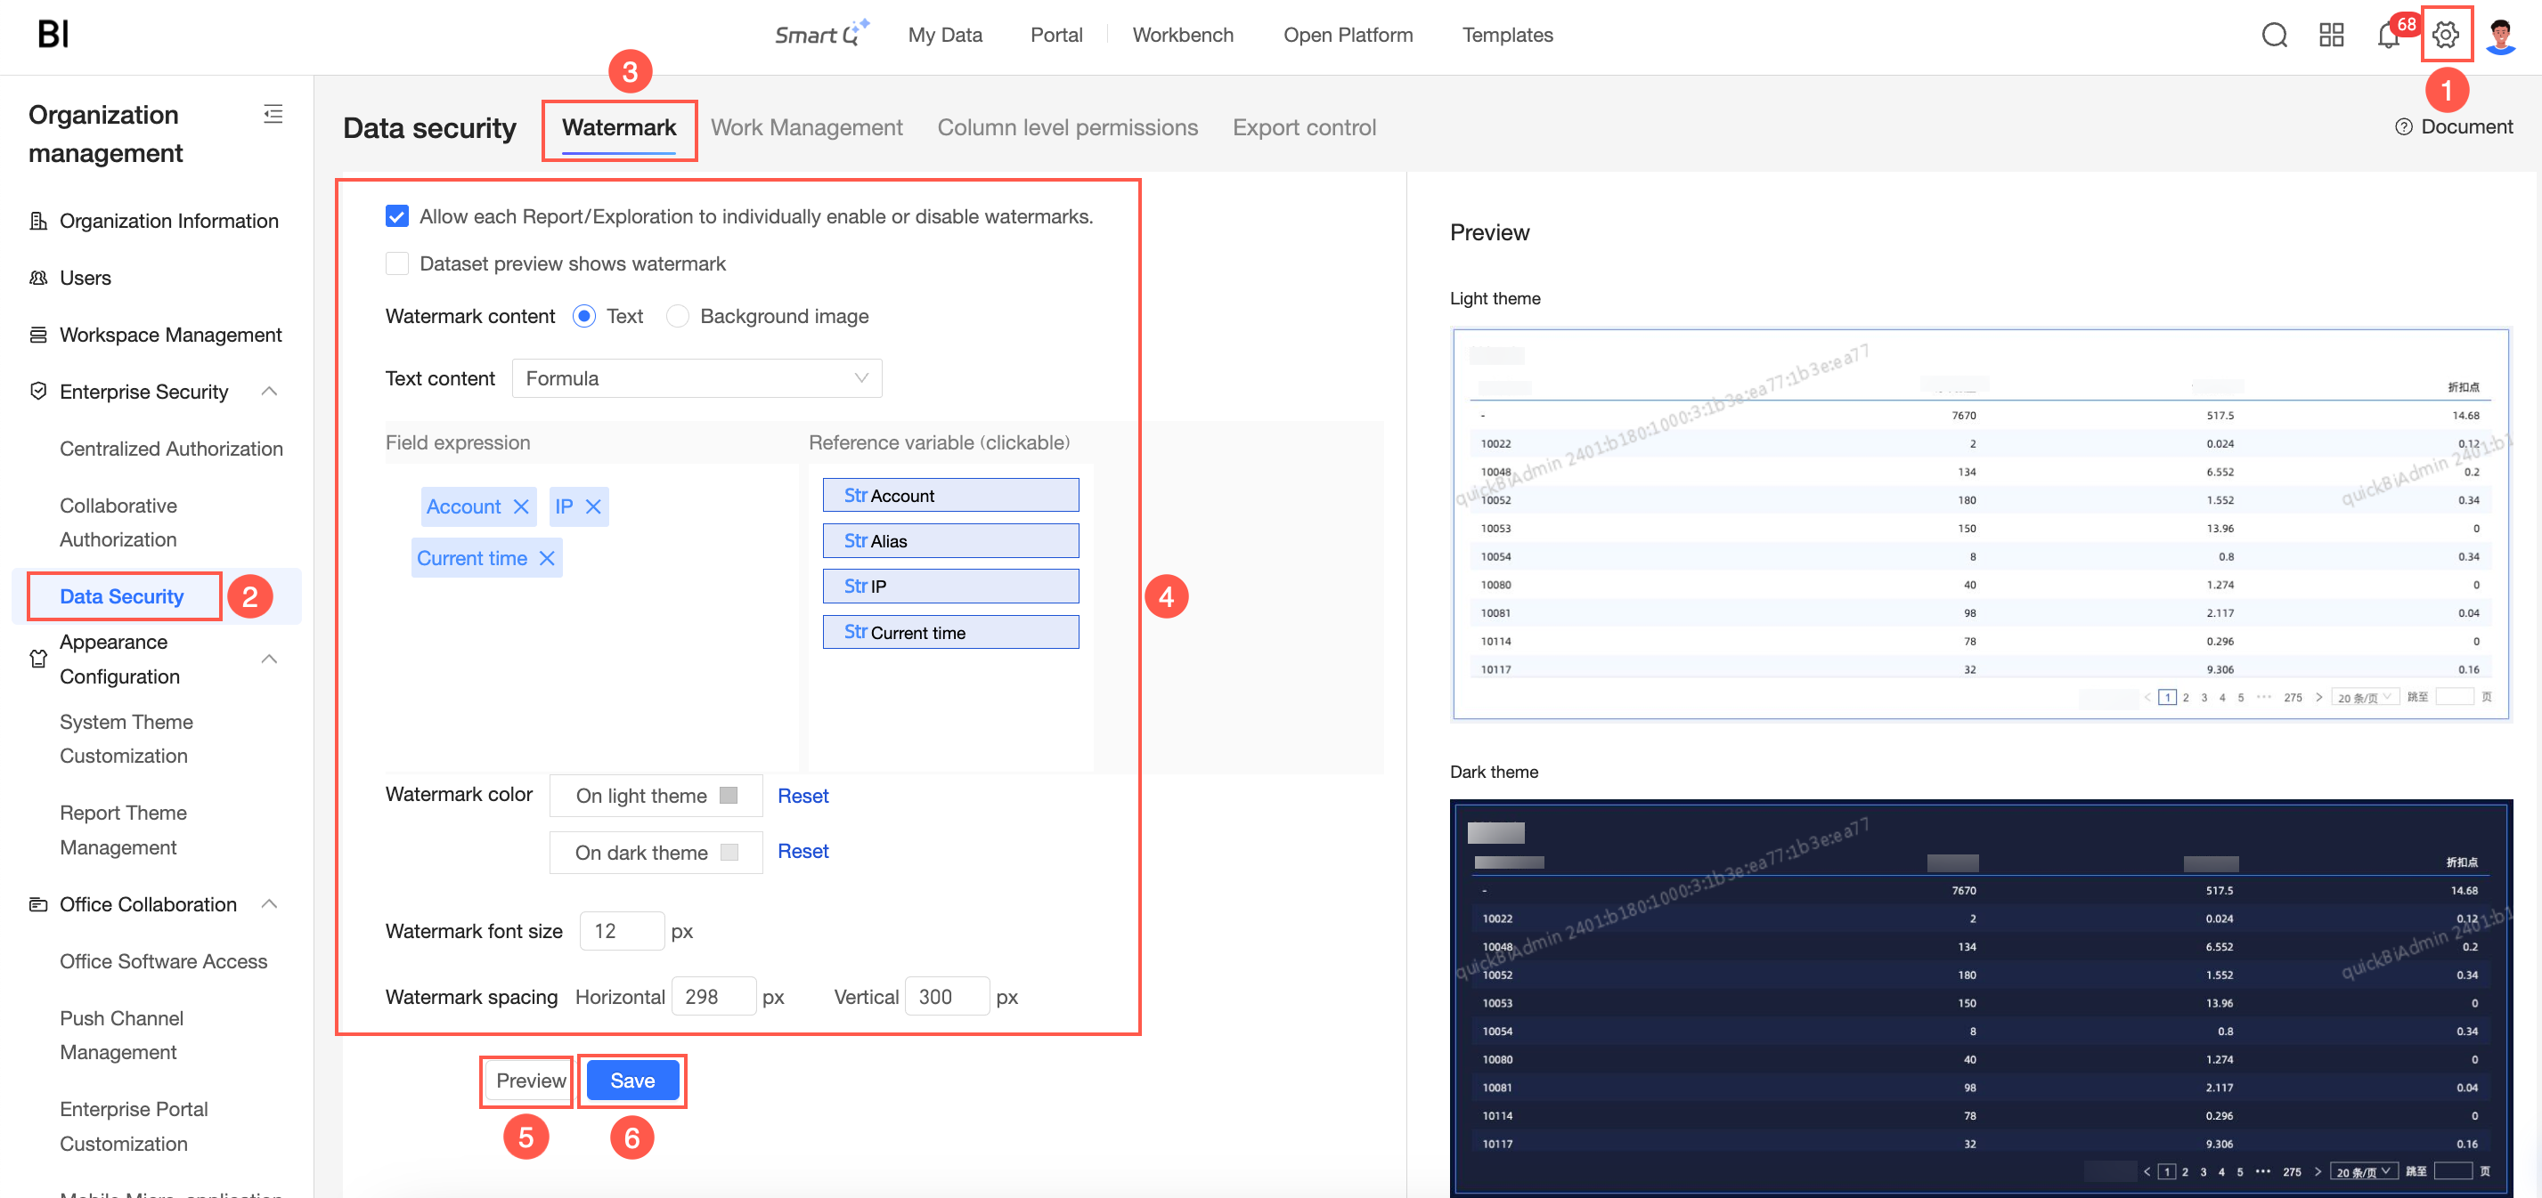This screenshot has width=2542, height=1198.
Task: Open the light theme color swatch
Action: [729, 796]
